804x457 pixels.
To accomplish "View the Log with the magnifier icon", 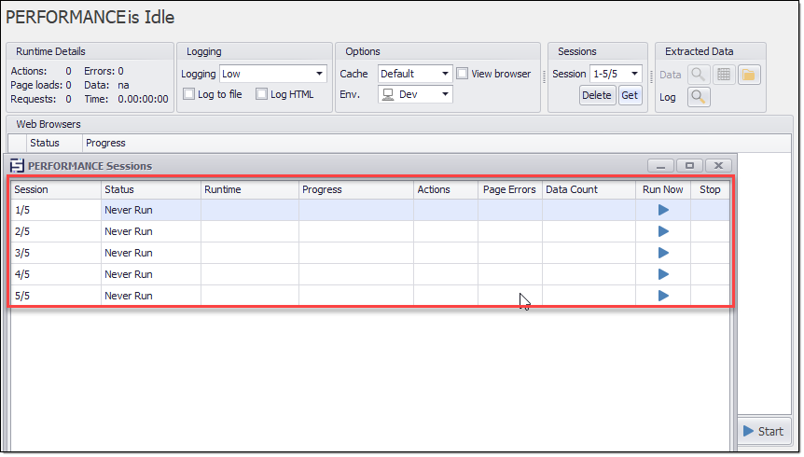I will [x=698, y=96].
